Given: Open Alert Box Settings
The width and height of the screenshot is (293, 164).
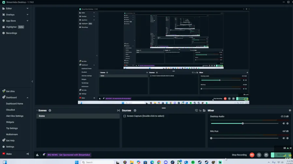Looking at the screenshot, I should pos(15,116).
